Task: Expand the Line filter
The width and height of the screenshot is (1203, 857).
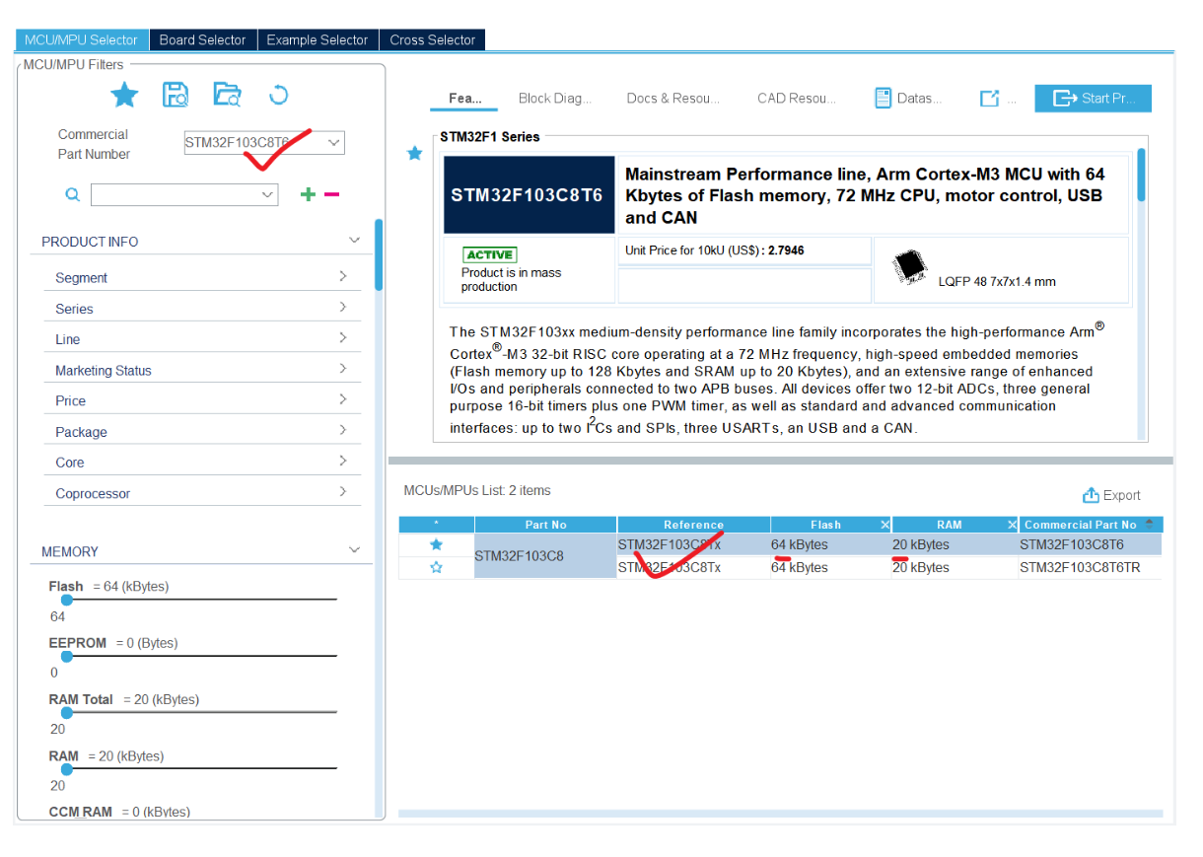Action: pos(342,338)
